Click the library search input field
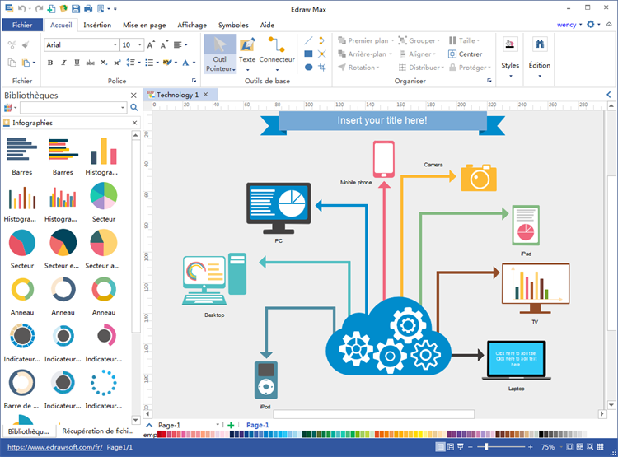 click(x=73, y=108)
